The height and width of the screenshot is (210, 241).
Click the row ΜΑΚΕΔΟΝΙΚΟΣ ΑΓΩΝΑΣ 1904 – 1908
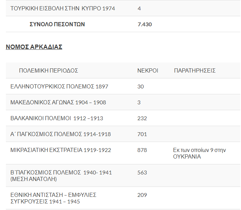[x=123, y=102]
